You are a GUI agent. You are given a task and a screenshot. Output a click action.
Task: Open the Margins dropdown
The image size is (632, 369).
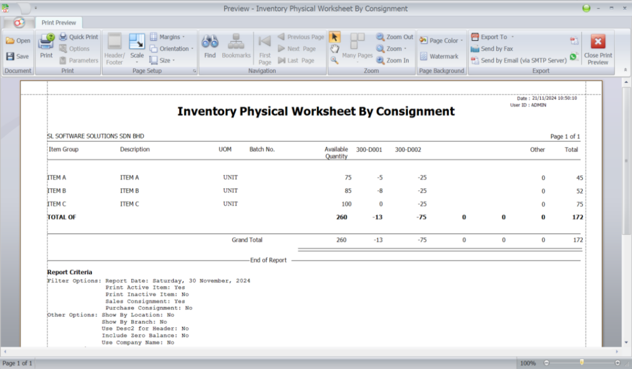tap(168, 37)
